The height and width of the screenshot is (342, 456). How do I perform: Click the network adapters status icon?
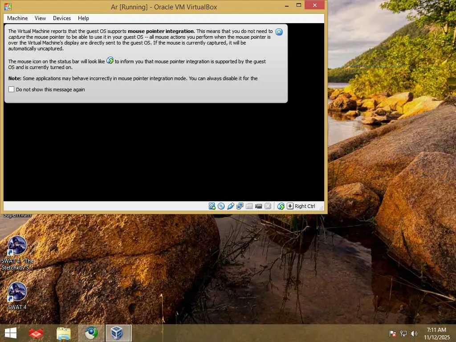click(240, 206)
